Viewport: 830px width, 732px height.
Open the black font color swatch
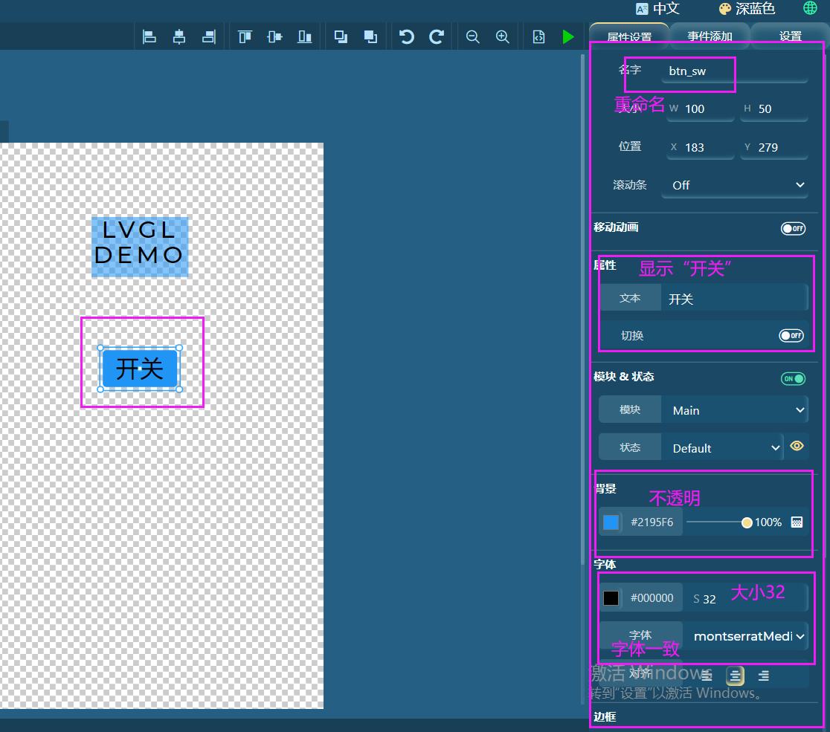click(x=611, y=598)
